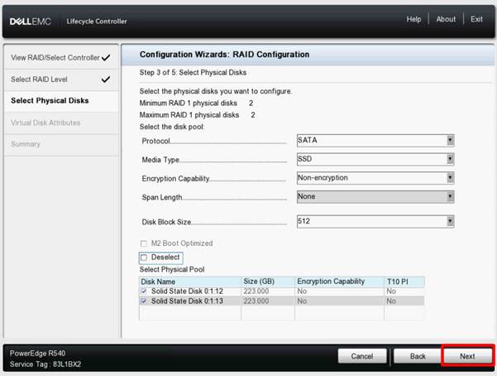
Task: Click the Disk Name column header
Action: click(x=190, y=282)
